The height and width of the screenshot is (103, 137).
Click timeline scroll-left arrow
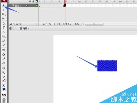pos(83,24)
